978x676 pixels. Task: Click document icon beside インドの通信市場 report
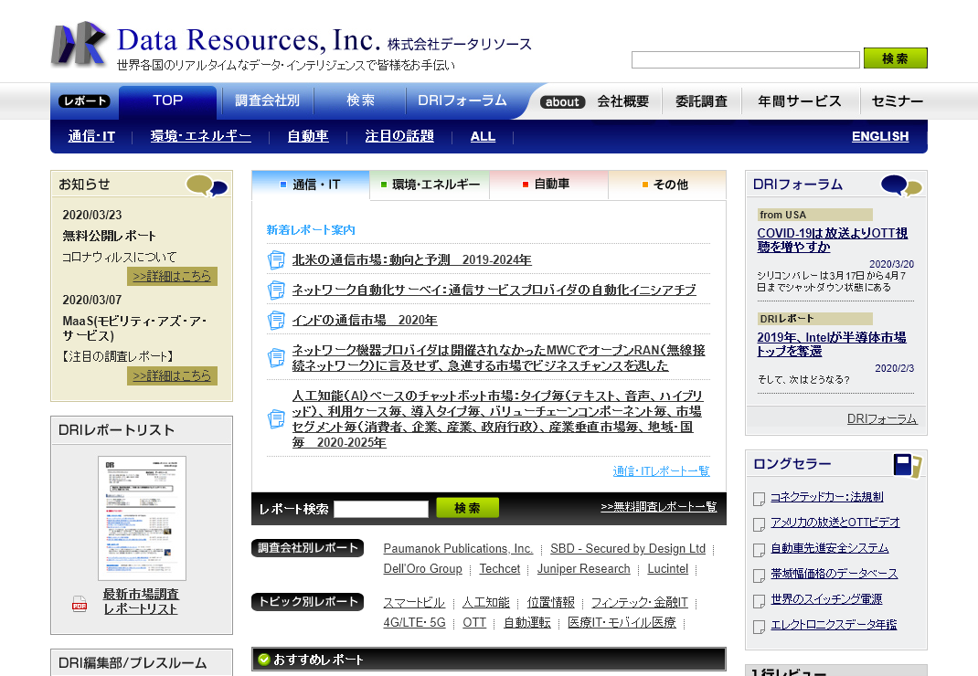pyautogui.click(x=276, y=320)
